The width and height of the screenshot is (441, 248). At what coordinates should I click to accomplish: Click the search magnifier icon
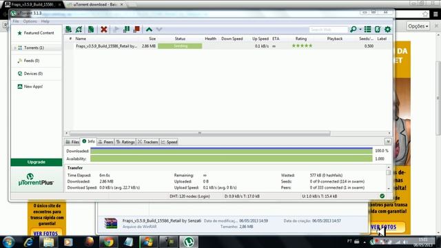[353, 29]
